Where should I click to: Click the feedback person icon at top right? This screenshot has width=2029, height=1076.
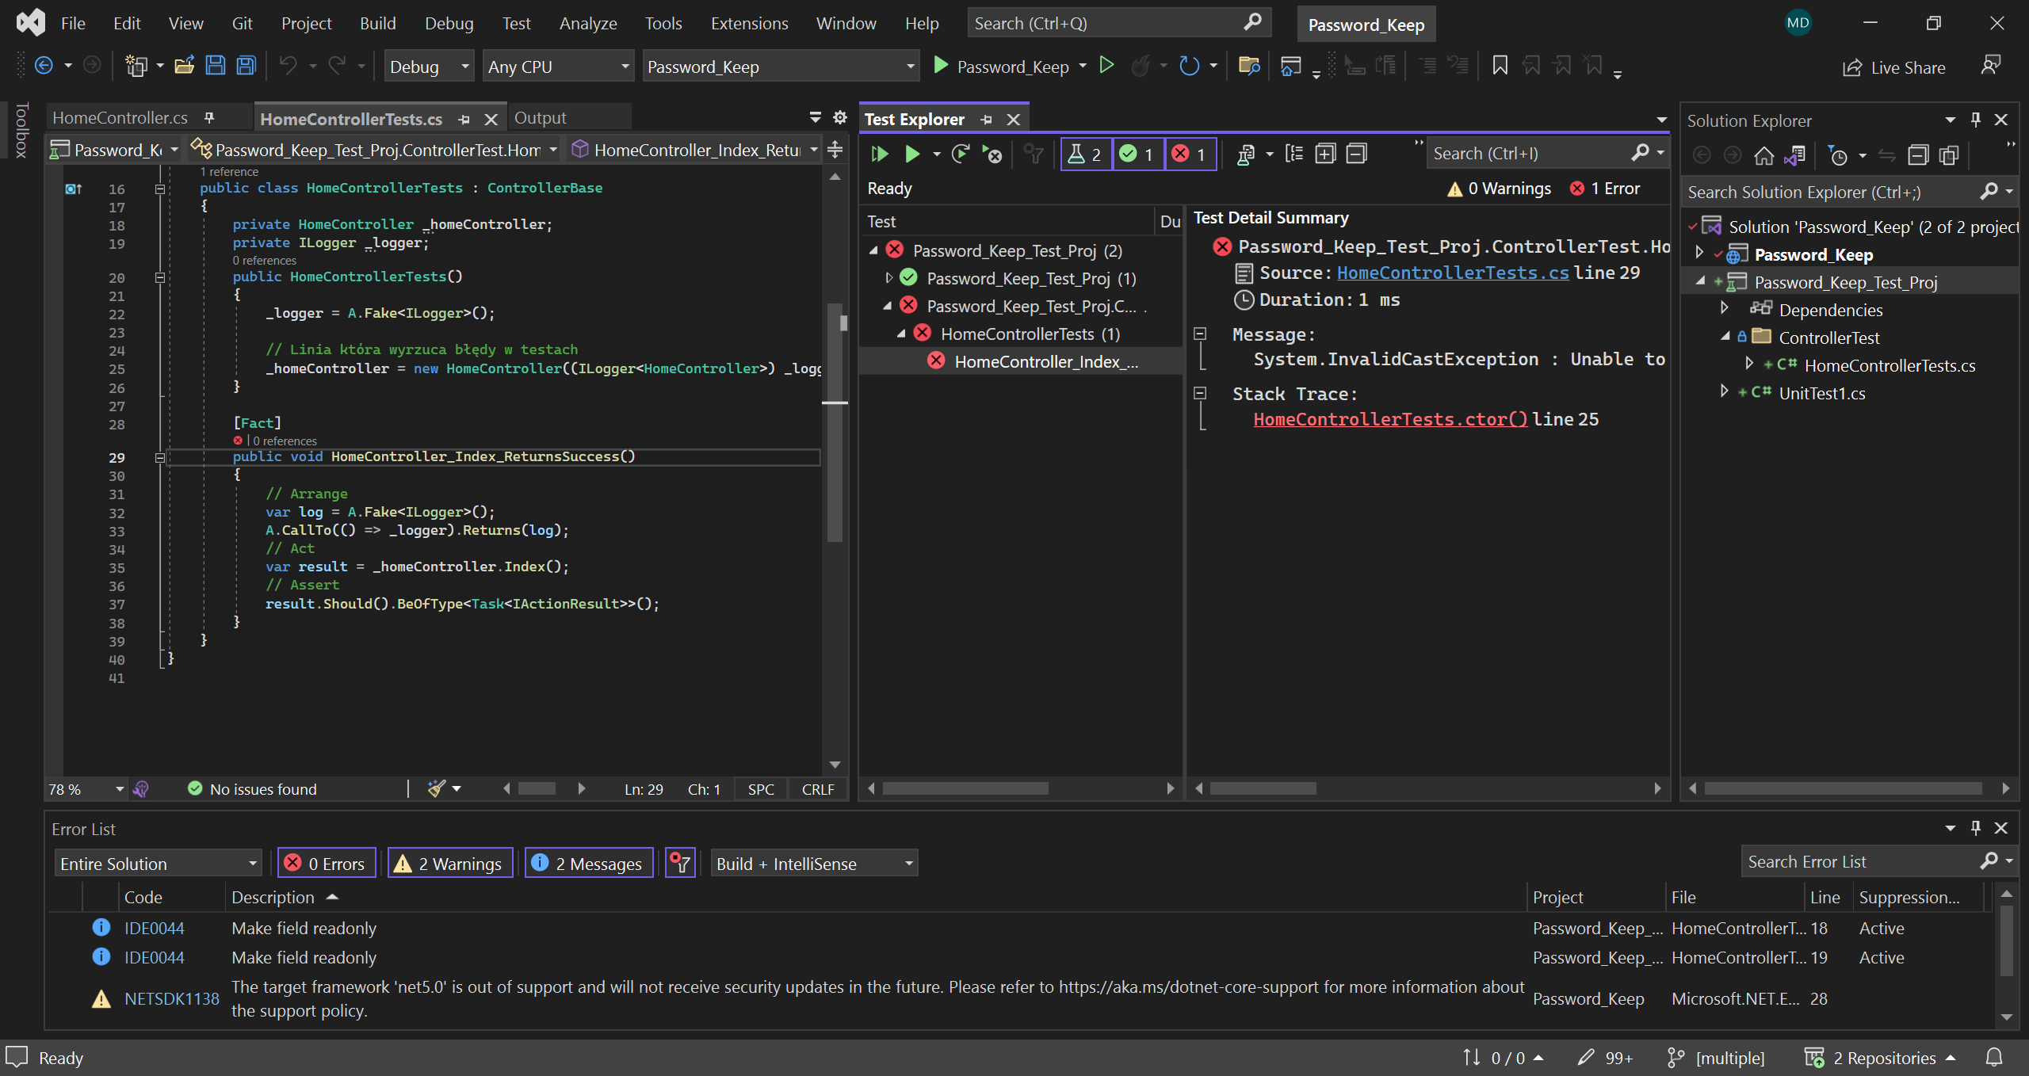pyautogui.click(x=1990, y=66)
